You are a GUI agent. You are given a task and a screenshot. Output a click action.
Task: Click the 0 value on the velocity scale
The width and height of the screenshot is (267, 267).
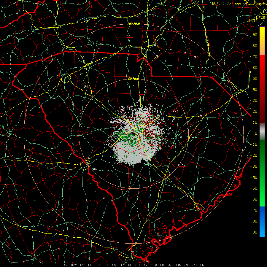tap(256, 133)
